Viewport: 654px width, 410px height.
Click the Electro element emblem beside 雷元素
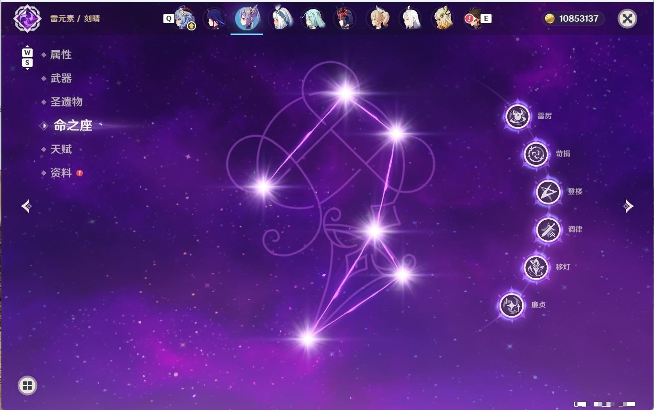tap(27, 19)
